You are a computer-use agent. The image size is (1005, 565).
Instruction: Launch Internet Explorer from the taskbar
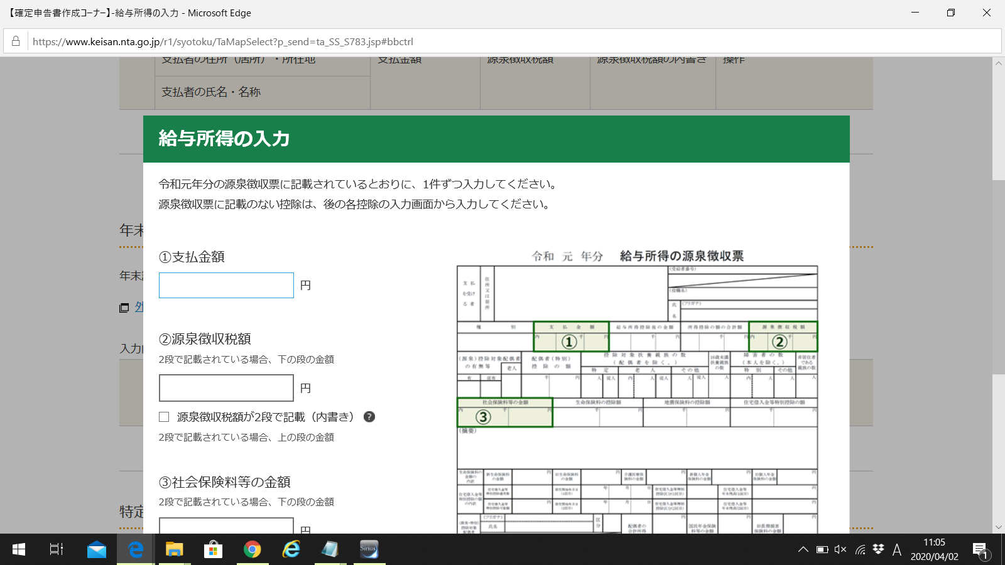(291, 550)
